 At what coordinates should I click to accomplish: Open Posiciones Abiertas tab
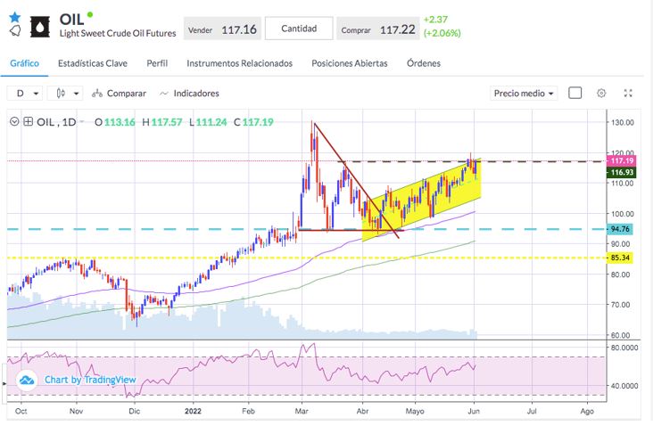(x=350, y=63)
